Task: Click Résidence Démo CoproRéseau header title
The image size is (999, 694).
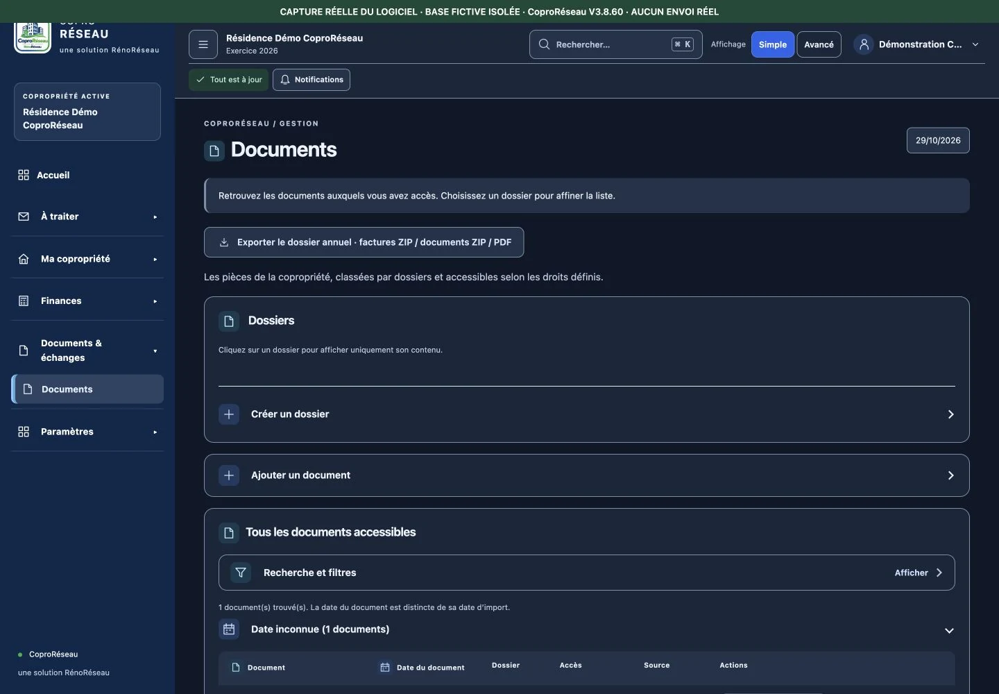Action: tap(294, 38)
